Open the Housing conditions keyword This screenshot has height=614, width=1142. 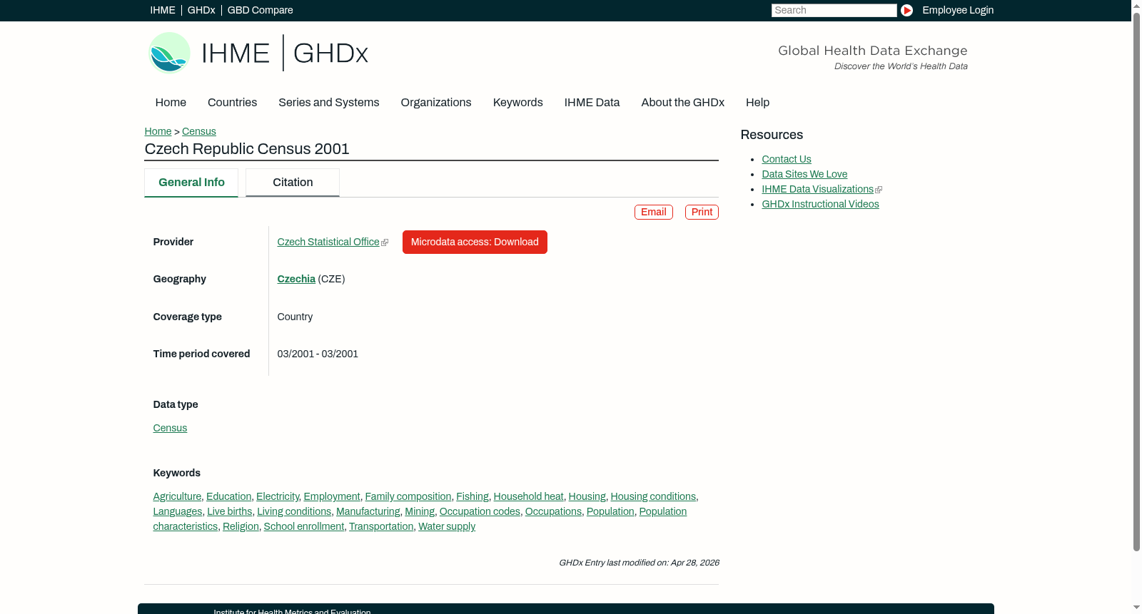tap(653, 497)
